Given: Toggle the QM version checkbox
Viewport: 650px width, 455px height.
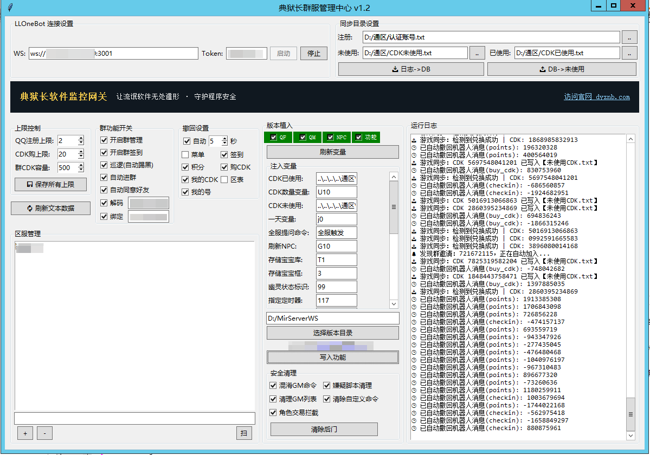Looking at the screenshot, I should (x=303, y=137).
